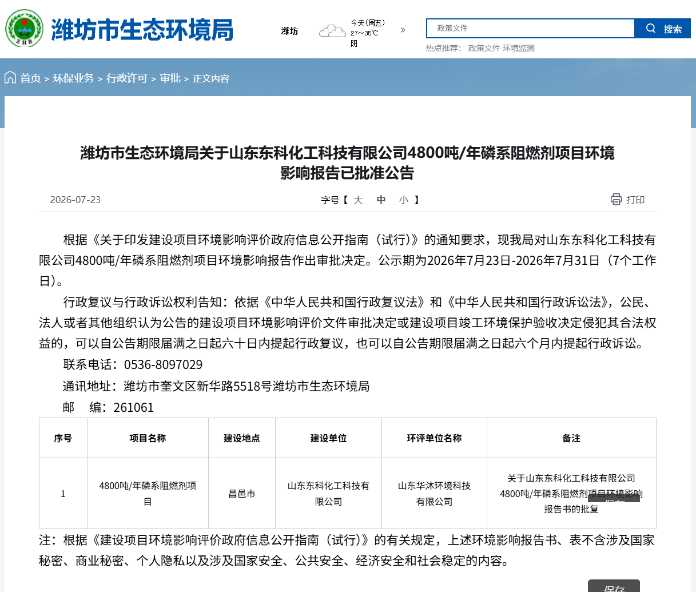
Task: Click the 4800吨/年磷系阻燃剂项目 name cell
Action: click(148, 494)
